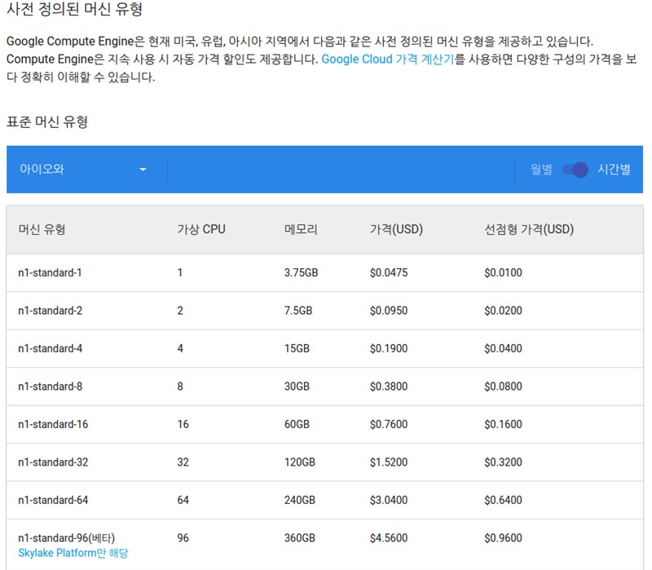
Task: Open the Skylake Platform만 해당 link
Action: (73, 553)
